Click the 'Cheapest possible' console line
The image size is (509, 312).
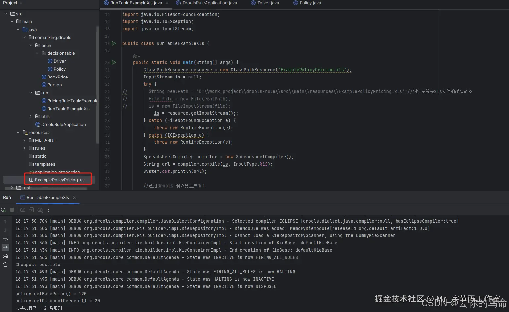38,265
